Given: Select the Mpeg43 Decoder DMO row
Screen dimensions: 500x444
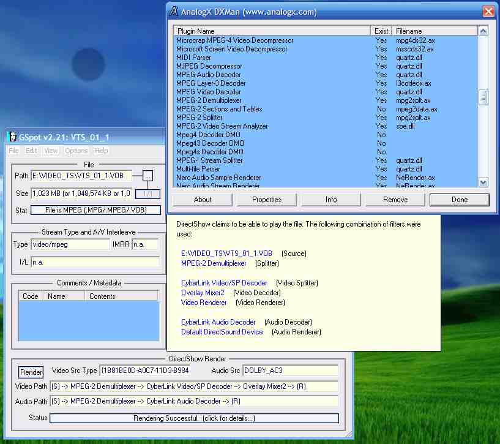Looking at the screenshot, I should (326, 143).
